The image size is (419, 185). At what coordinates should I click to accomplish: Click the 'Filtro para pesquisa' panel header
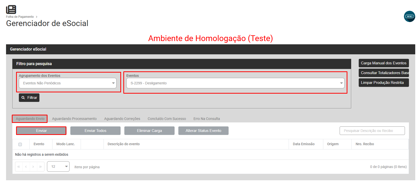click(x=182, y=64)
